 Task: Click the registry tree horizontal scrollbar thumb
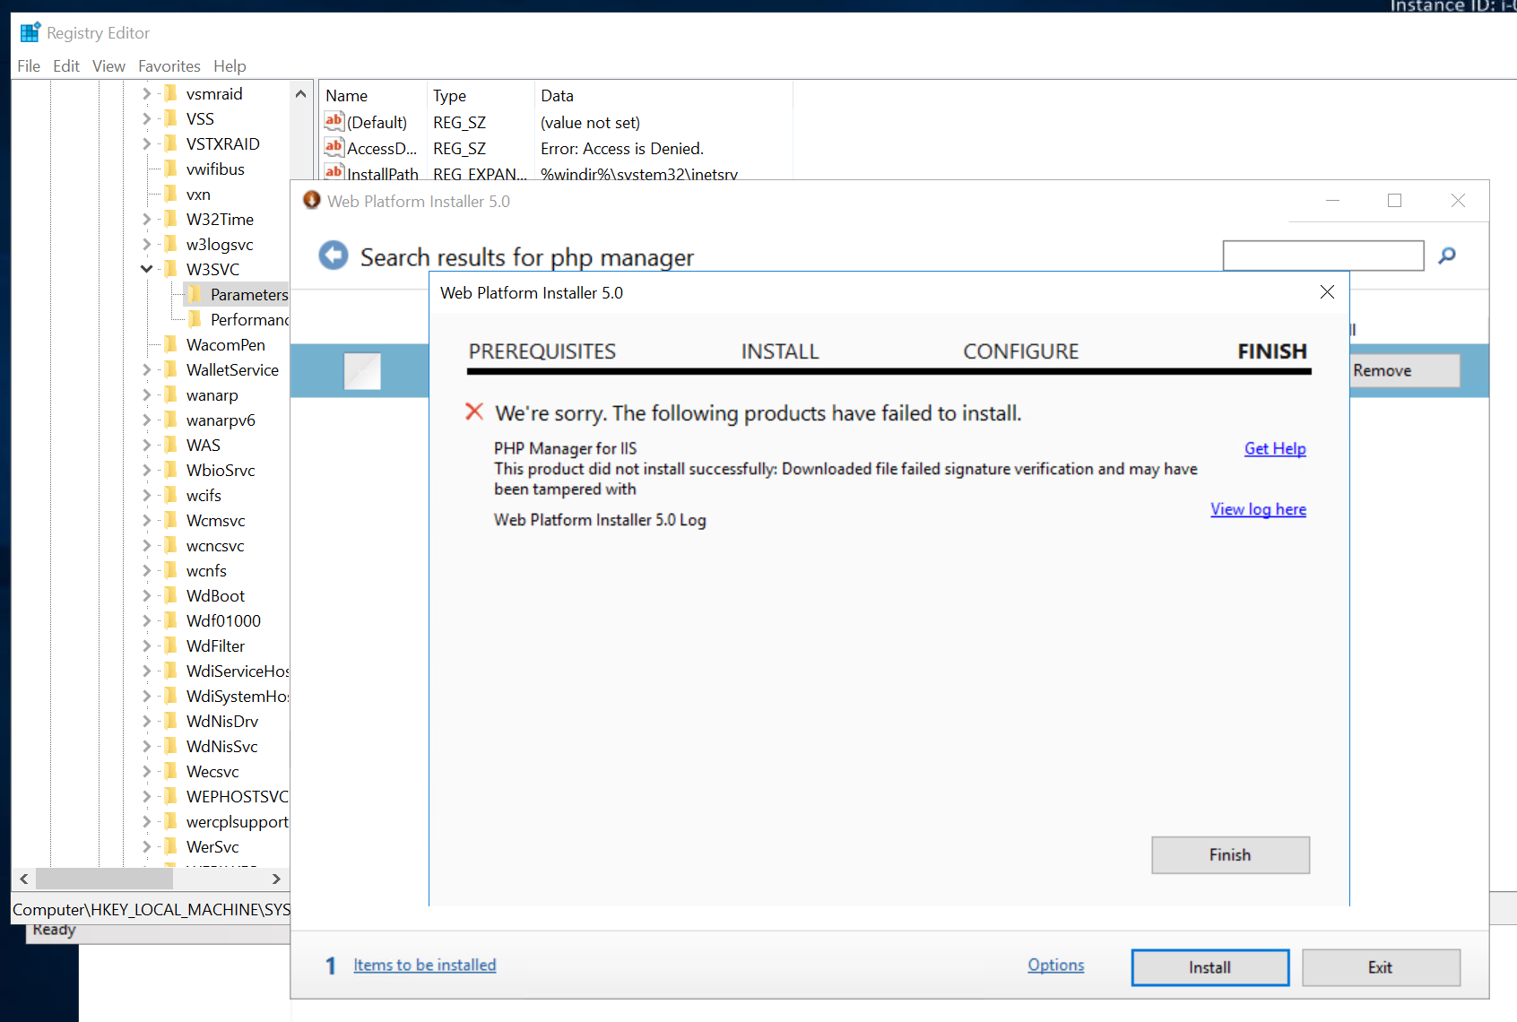click(x=104, y=879)
